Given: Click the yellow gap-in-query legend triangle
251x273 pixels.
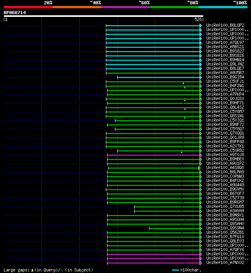Looking at the screenshot, I should point(32,270).
